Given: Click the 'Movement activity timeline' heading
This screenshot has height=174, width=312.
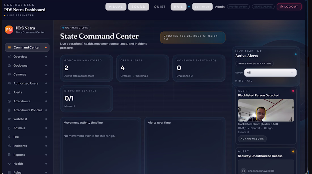Looking at the screenshot, I should click(83, 123).
